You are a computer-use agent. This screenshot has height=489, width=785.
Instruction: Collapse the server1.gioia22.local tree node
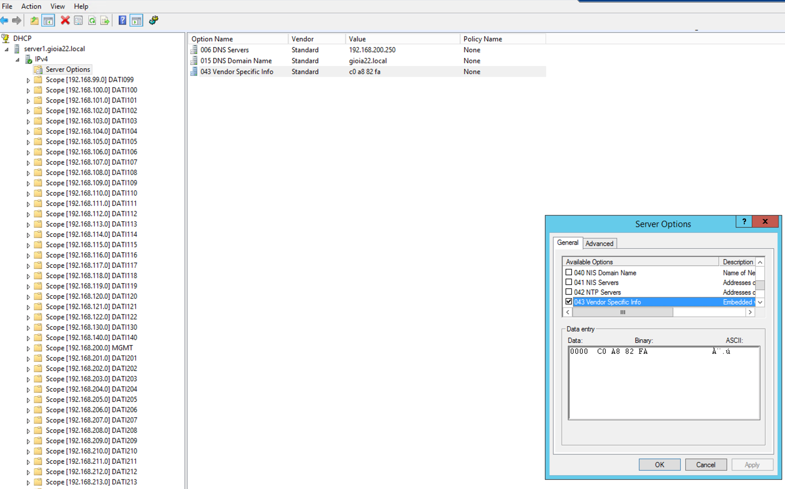(x=7, y=50)
